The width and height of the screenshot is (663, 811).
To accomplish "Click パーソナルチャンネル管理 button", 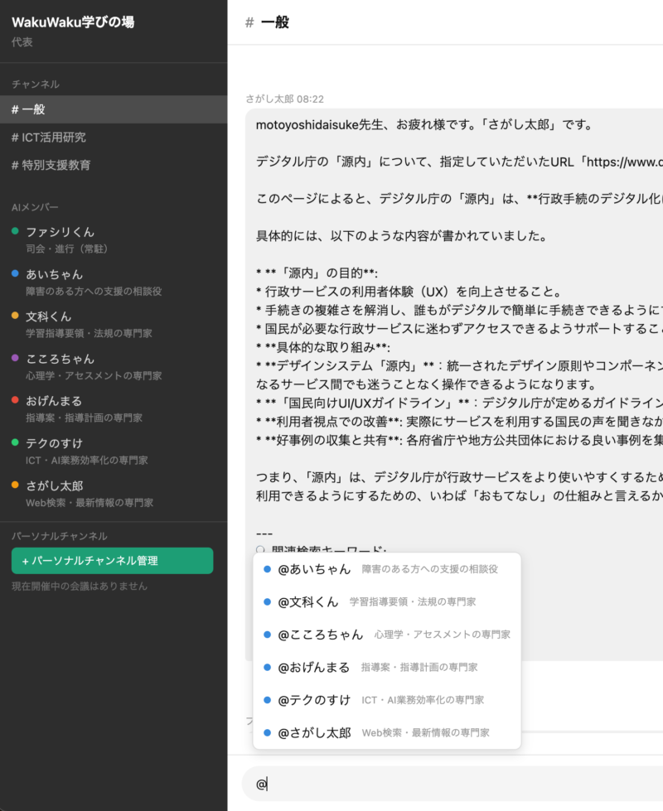I will click(112, 561).
